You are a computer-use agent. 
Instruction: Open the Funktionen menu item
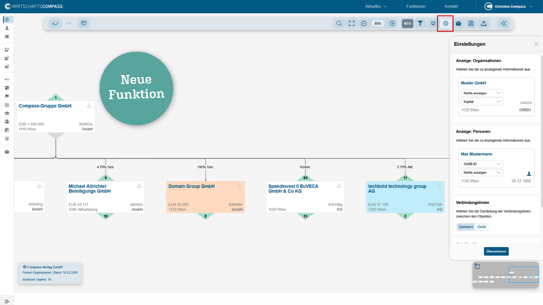point(416,7)
